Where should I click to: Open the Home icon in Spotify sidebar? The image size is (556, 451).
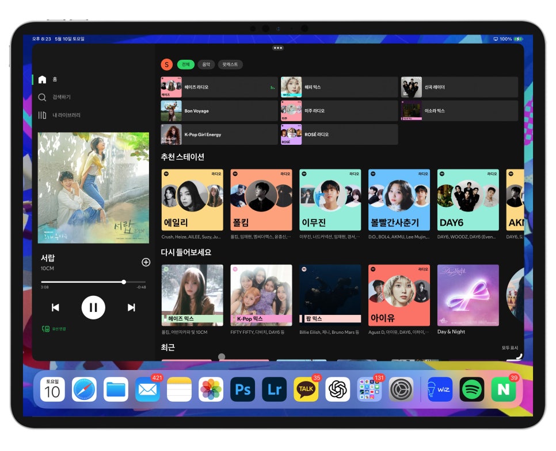pyautogui.click(x=42, y=79)
